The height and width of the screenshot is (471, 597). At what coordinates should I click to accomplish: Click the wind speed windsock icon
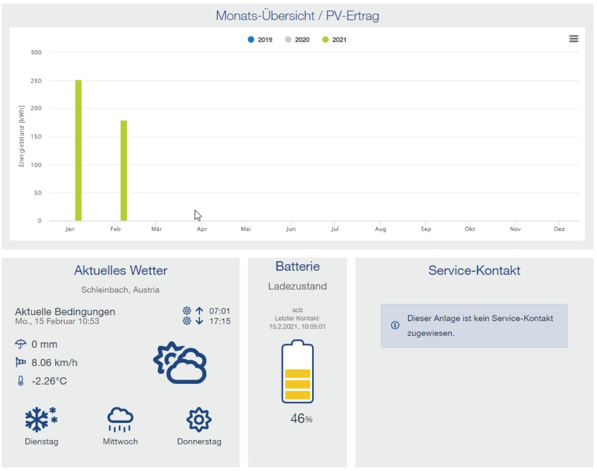tap(21, 362)
